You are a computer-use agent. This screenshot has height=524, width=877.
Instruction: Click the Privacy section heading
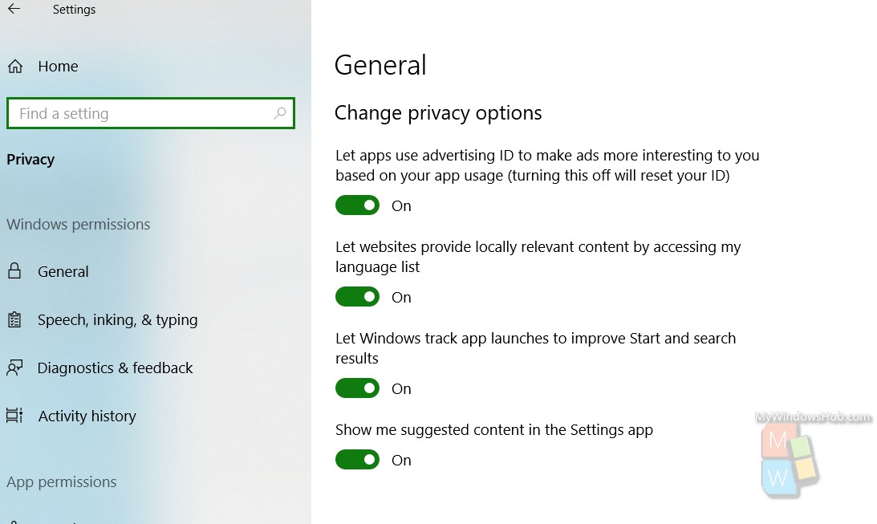click(30, 160)
